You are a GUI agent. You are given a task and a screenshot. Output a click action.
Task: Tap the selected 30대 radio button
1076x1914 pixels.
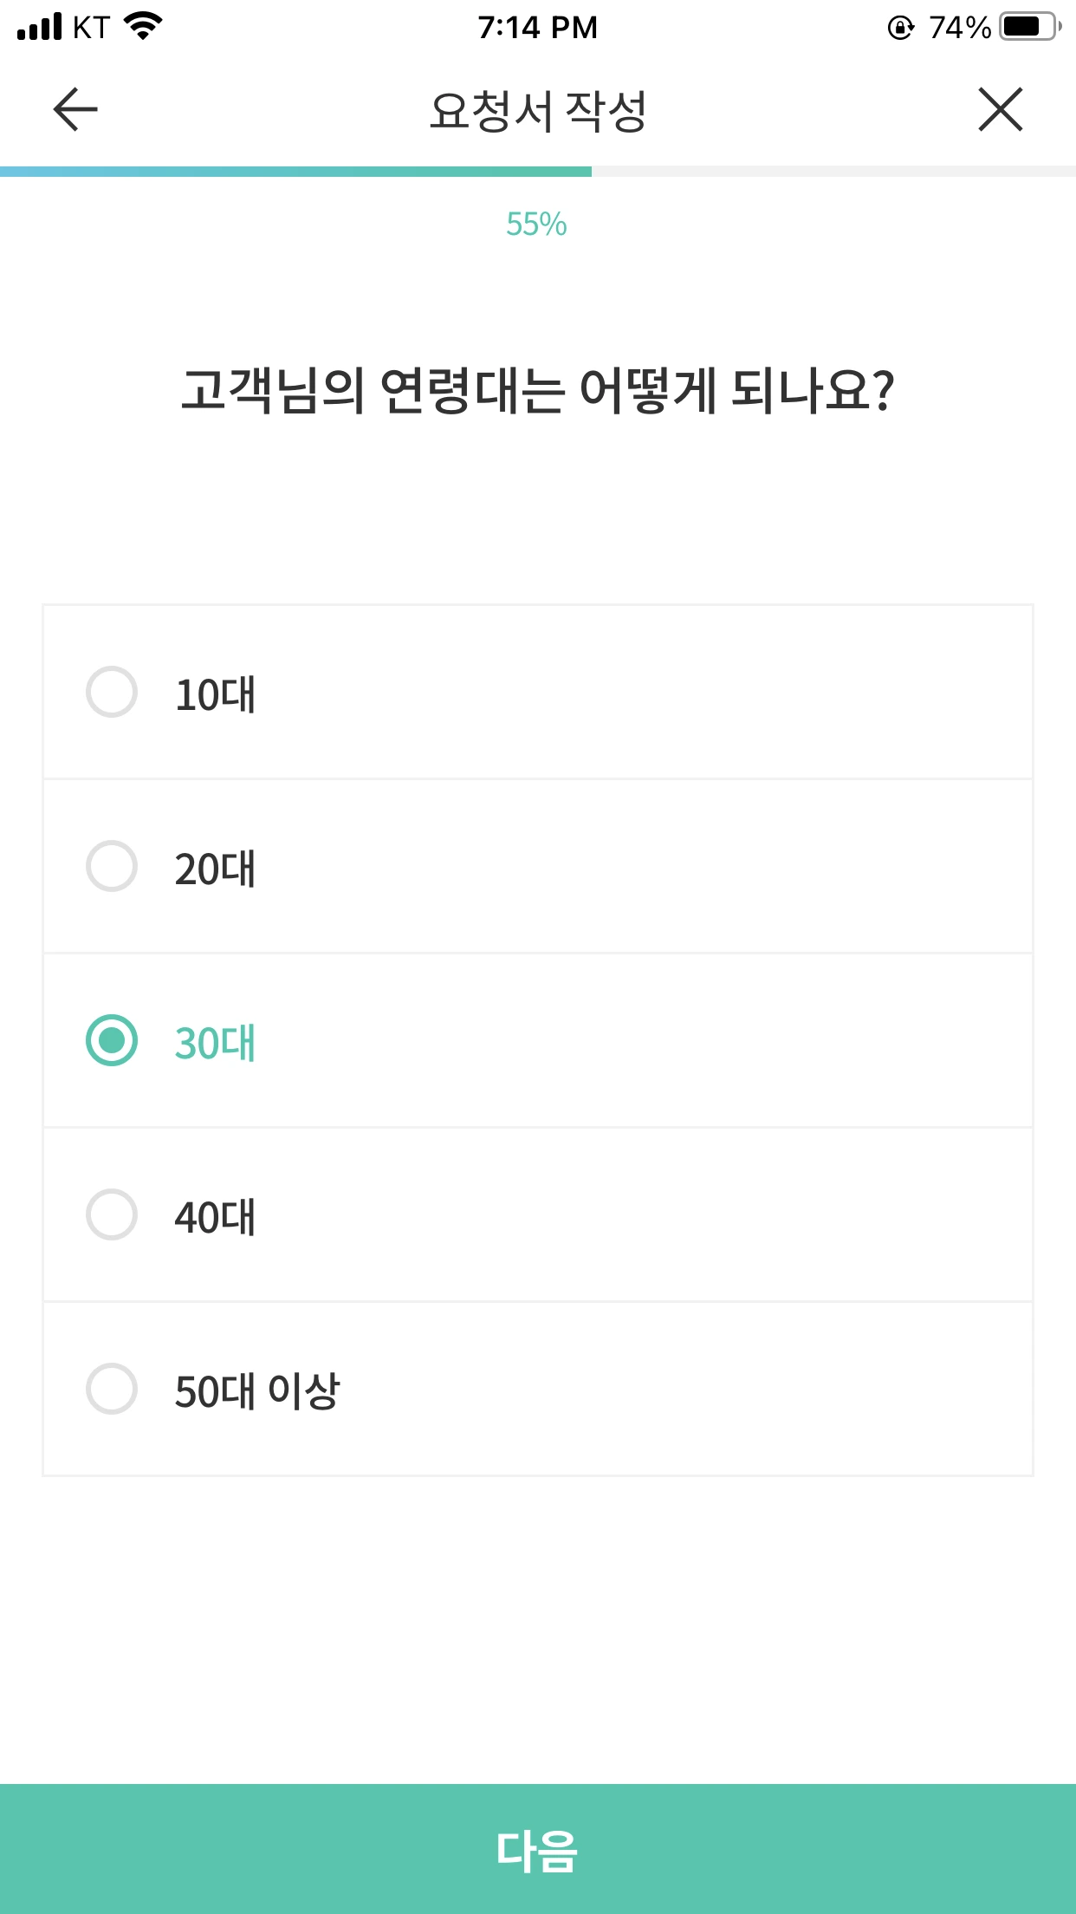coord(112,1040)
